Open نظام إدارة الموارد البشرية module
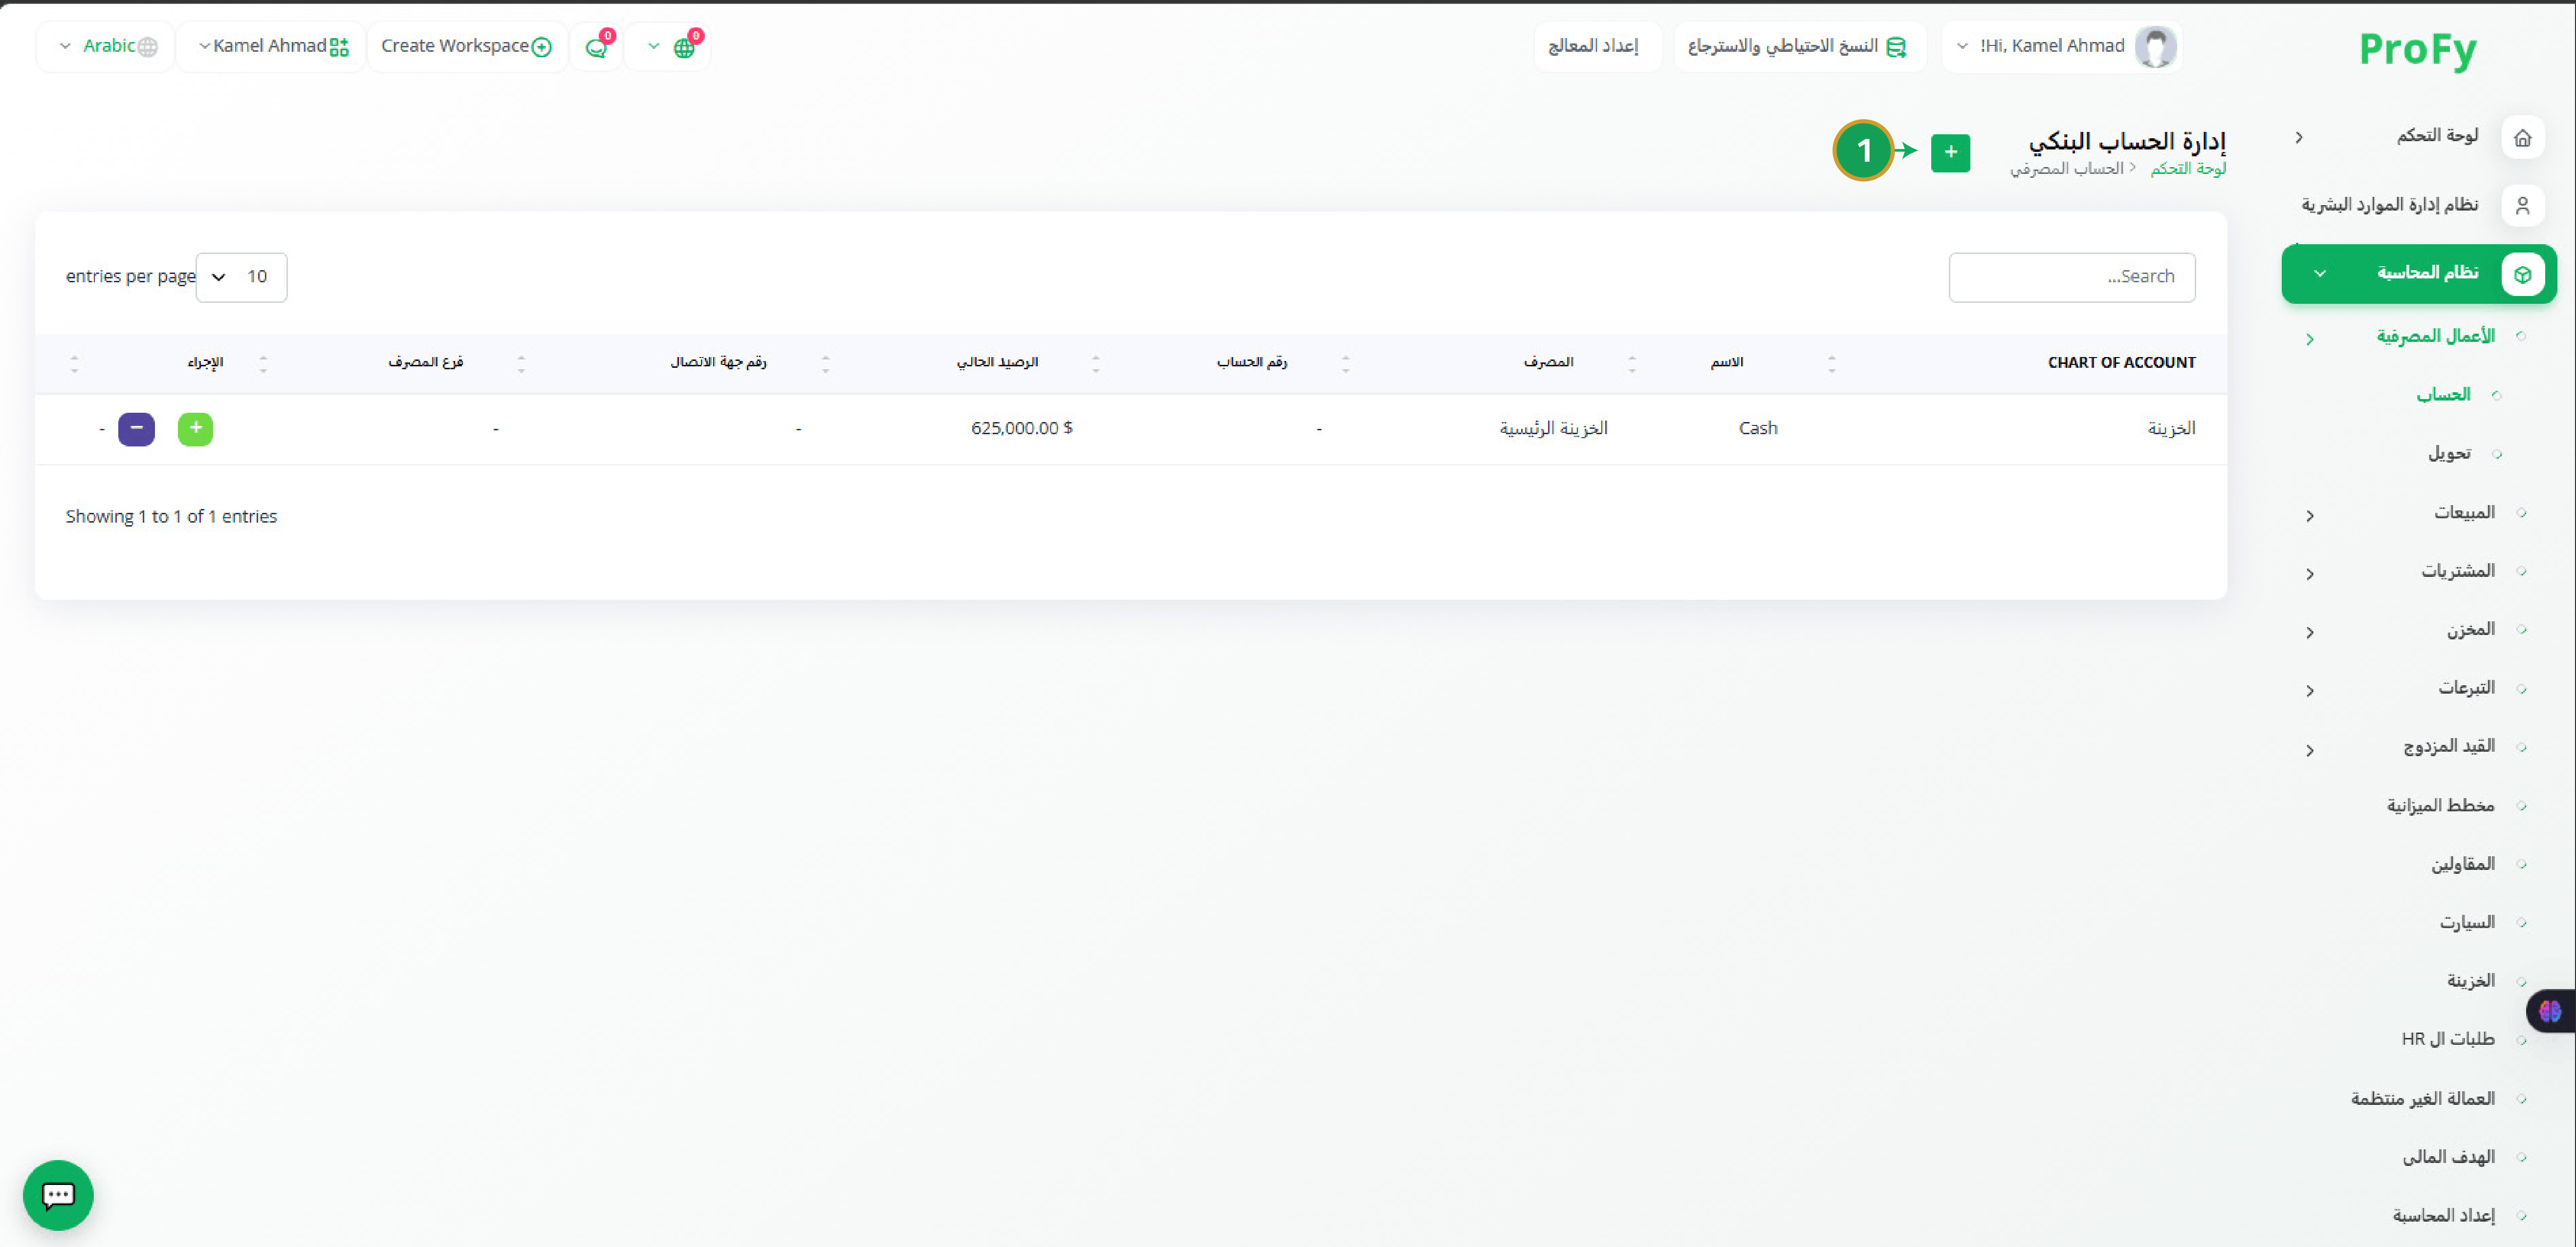The image size is (2576, 1247). coord(2389,205)
